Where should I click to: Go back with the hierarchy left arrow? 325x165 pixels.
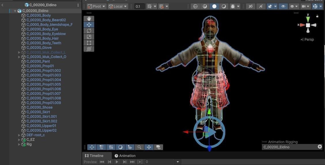[3, 5]
